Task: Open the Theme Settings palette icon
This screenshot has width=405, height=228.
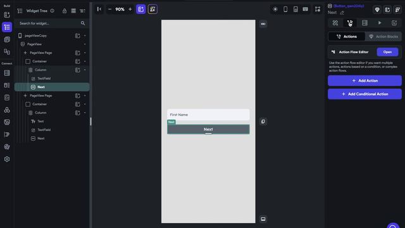Action: (7, 146)
